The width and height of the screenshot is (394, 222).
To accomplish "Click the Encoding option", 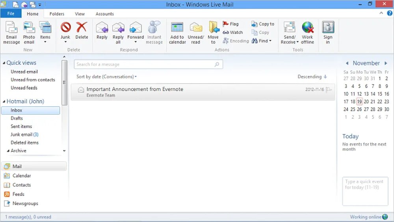I will (x=236, y=41).
